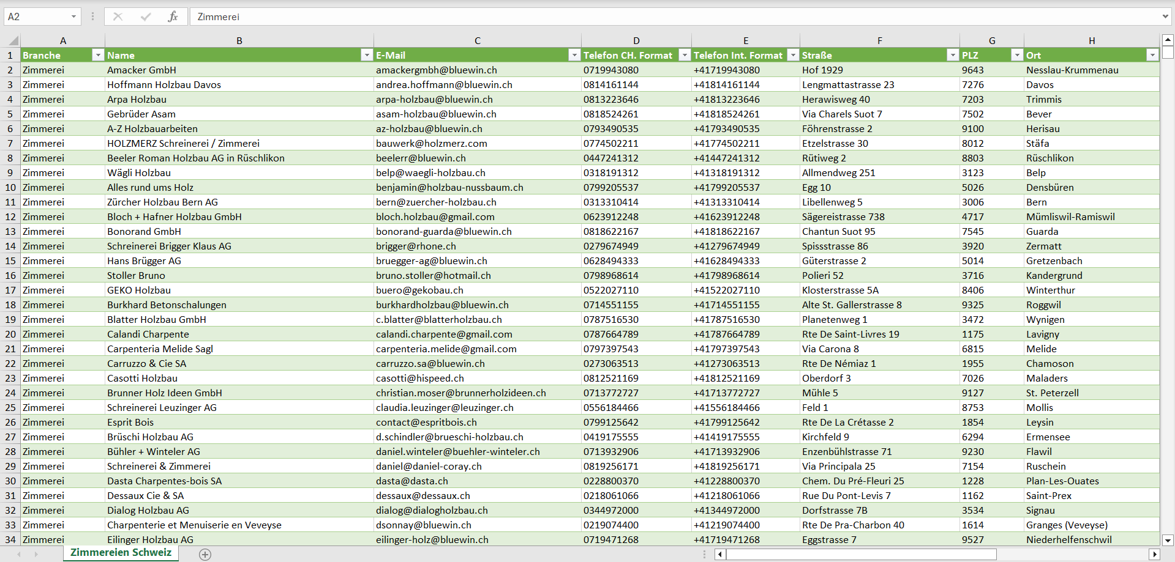Select column E header

[x=746, y=41]
